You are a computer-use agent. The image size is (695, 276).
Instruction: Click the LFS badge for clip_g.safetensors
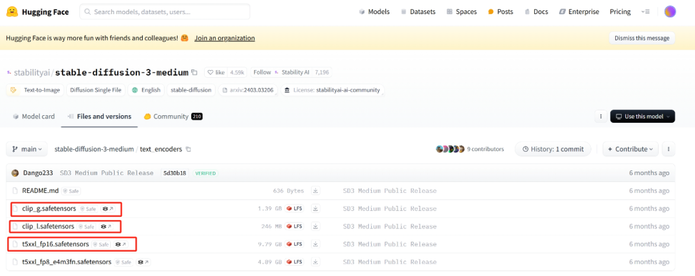click(x=295, y=208)
